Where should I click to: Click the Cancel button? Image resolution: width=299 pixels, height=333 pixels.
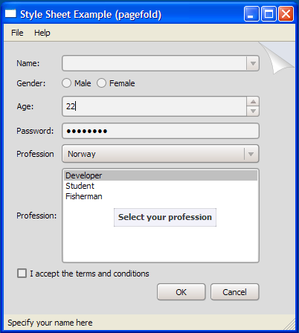[x=235, y=292]
